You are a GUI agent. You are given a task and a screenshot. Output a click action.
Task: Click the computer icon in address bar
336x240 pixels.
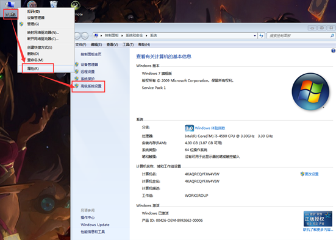tap(96, 35)
